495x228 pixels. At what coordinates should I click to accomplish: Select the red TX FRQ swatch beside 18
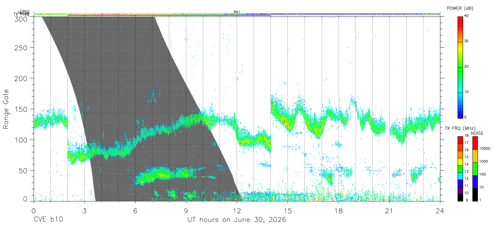click(x=460, y=139)
